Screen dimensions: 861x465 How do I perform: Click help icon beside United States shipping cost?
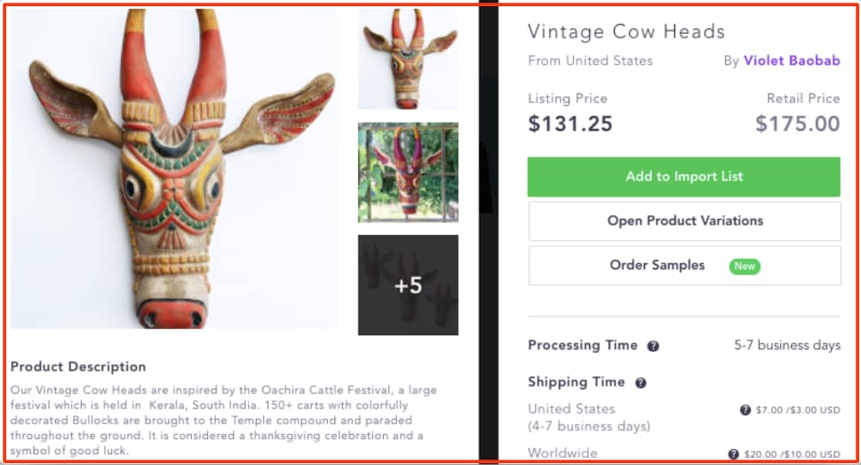pyautogui.click(x=745, y=410)
